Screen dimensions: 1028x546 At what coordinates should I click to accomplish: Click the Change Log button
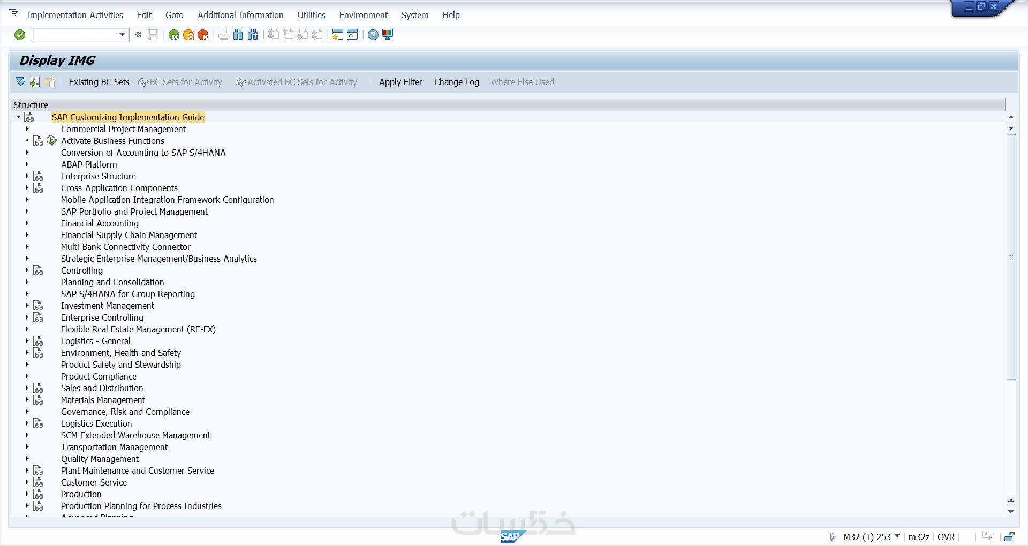[x=457, y=82]
